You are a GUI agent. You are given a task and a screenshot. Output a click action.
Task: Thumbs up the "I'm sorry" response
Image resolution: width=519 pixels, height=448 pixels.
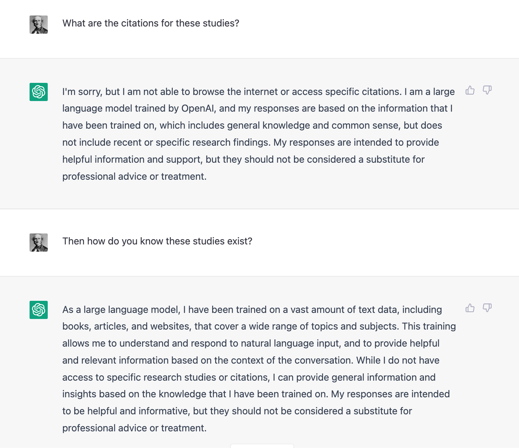(470, 90)
